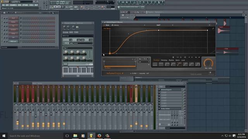
Task: Open the MISC tab in Channel settings
Action: point(71,32)
